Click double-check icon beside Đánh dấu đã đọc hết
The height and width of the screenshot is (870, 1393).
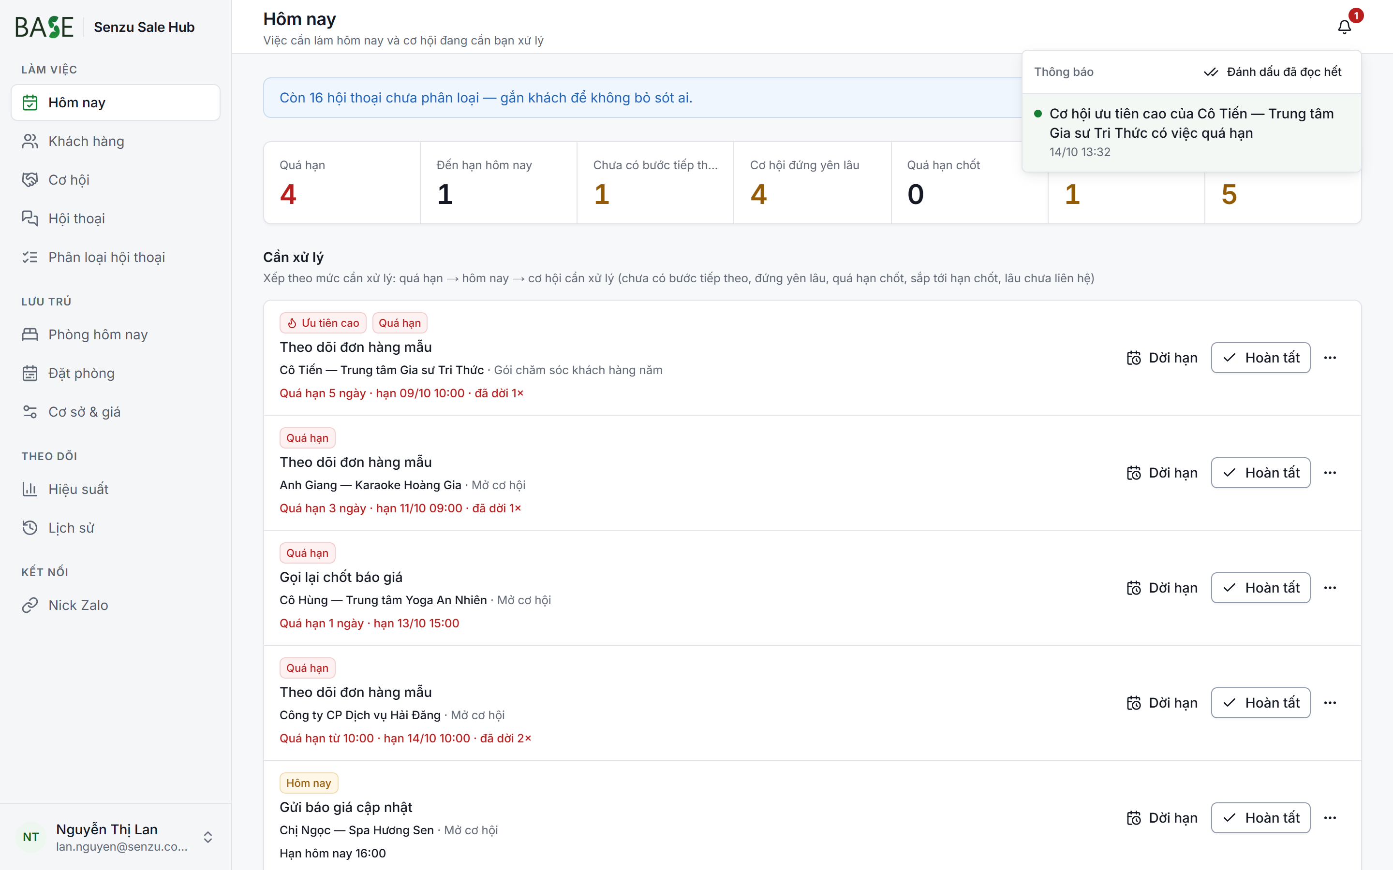(1211, 72)
